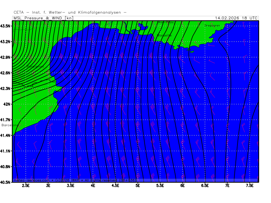This screenshot has width=271, height=203.
Task: Click the 41.4N latitude tick label
Action: pos(6,135)
